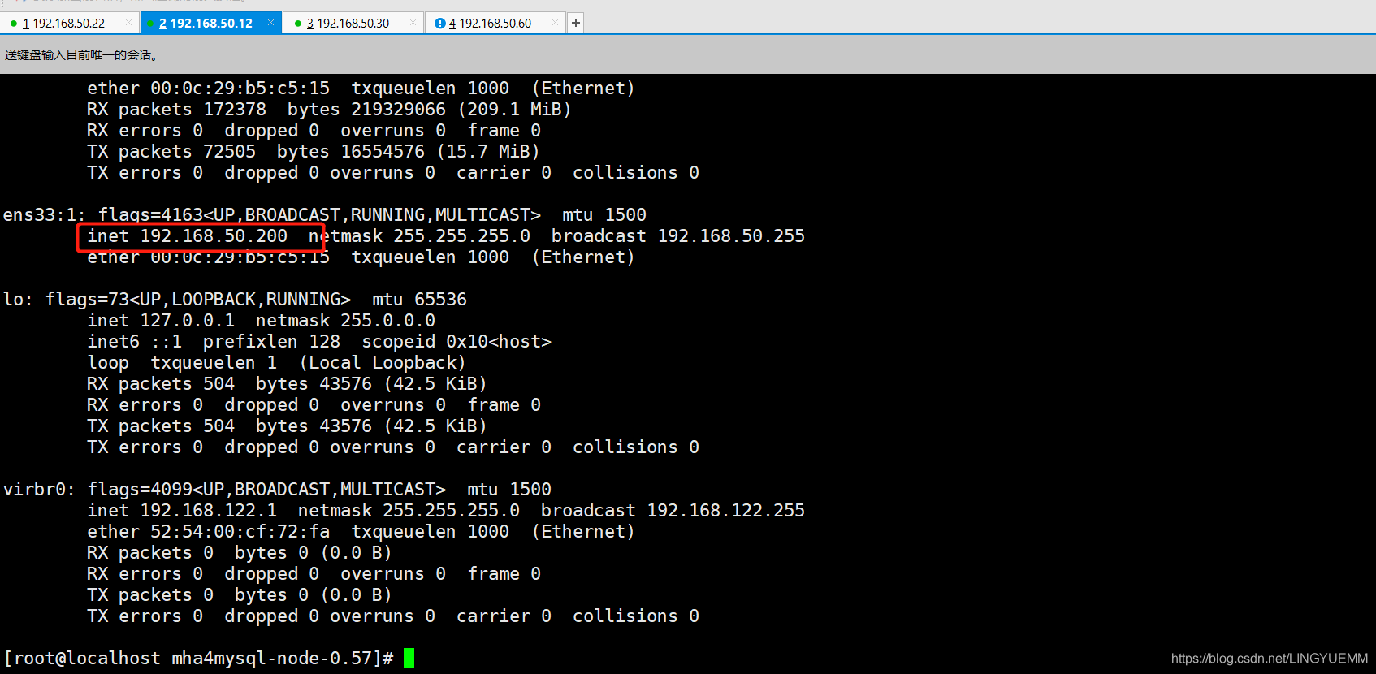
Task: Close the 192.168.50.30 session tab
Action: click(x=413, y=23)
